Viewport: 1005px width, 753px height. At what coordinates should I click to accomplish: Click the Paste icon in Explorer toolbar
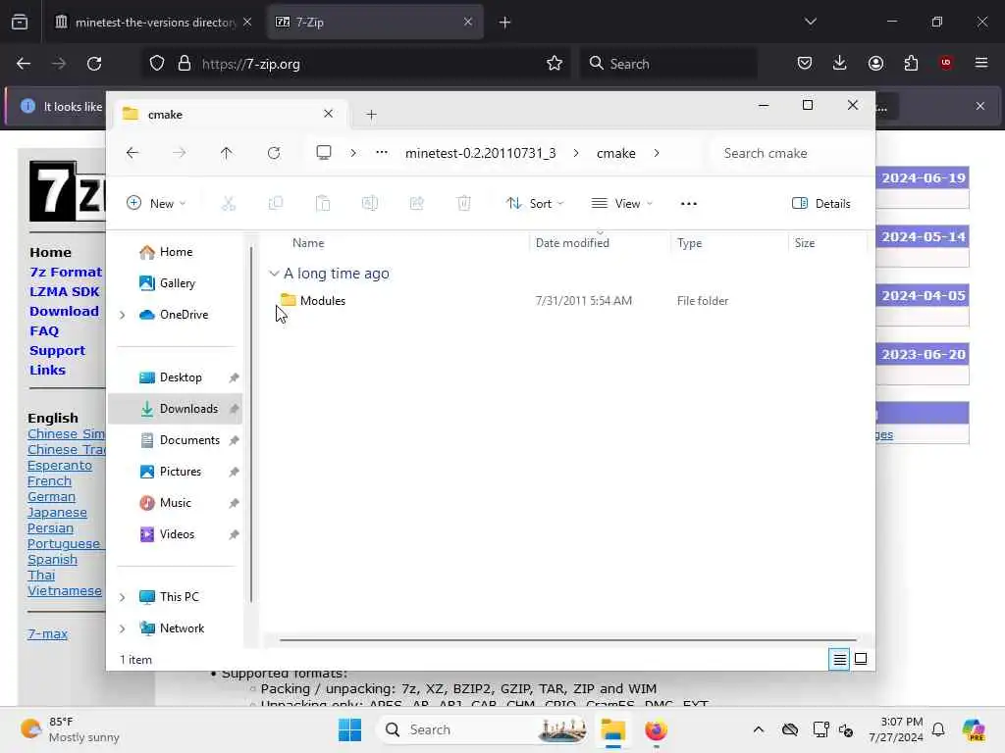[323, 204]
